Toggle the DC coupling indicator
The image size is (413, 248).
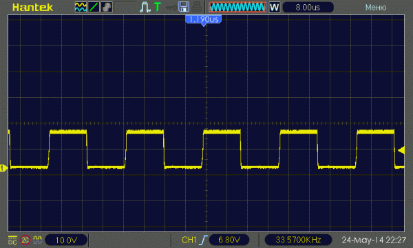tap(12, 240)
